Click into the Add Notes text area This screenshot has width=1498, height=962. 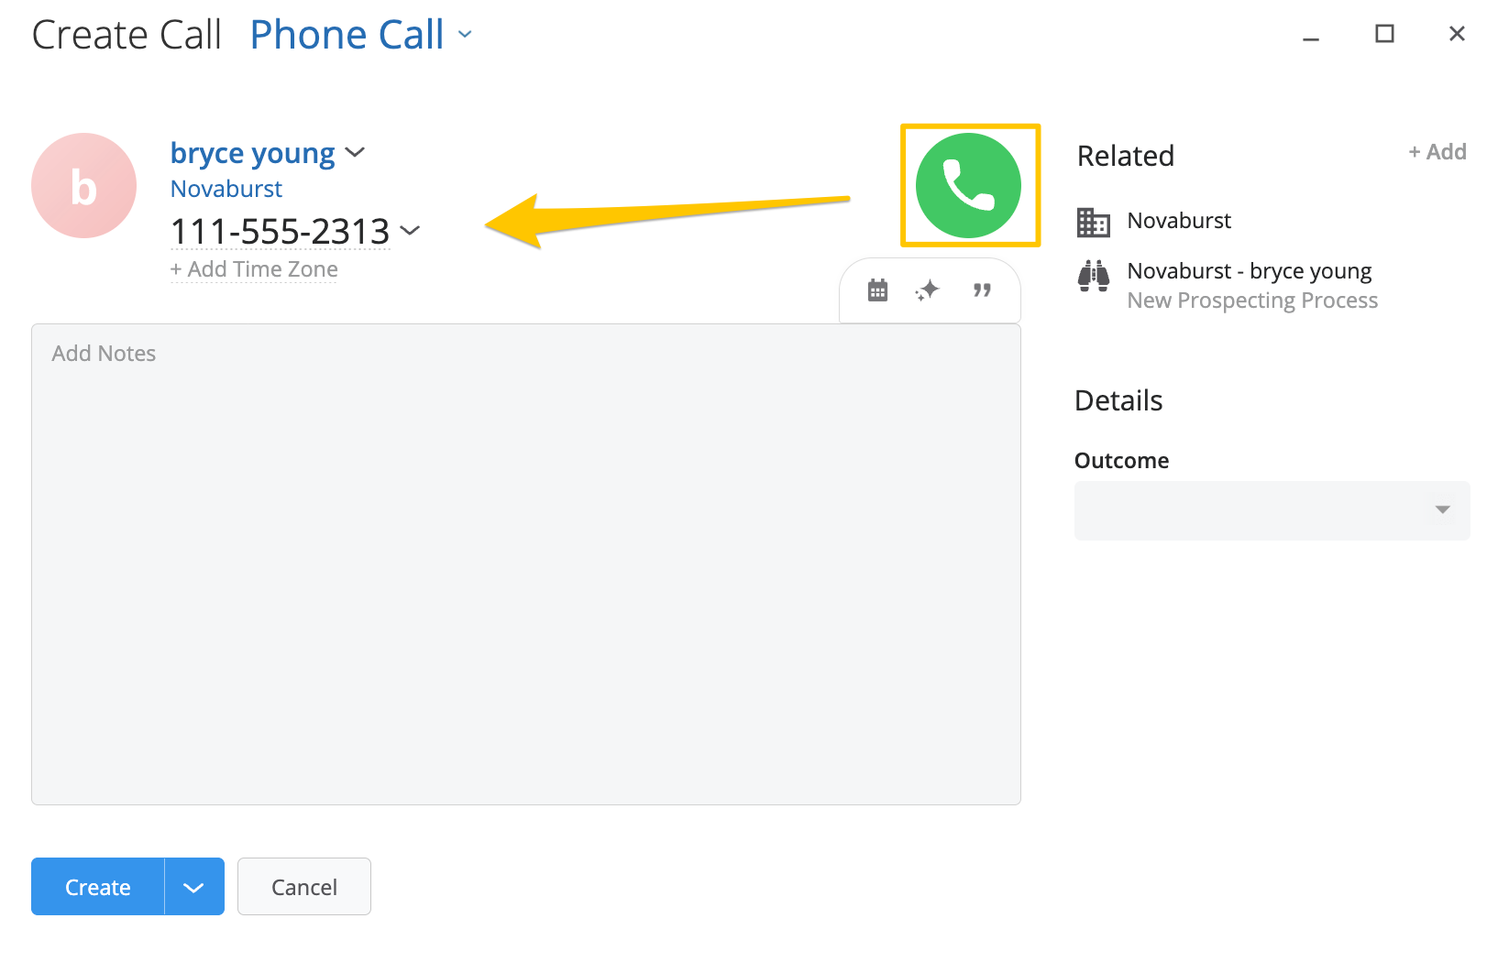point(526,564)
